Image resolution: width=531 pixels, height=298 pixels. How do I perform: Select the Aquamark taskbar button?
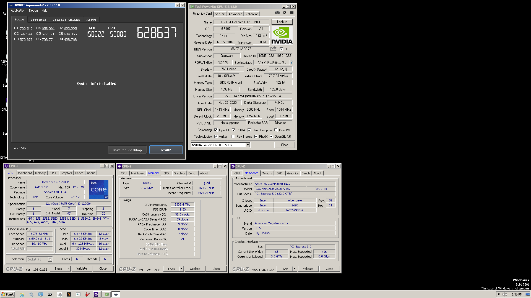coord(116,294)
